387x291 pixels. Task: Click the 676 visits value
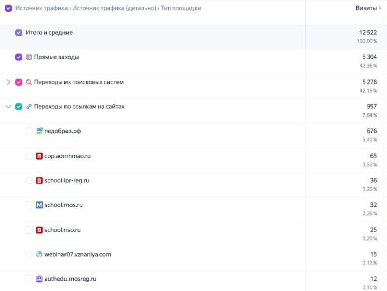point(372,131)
